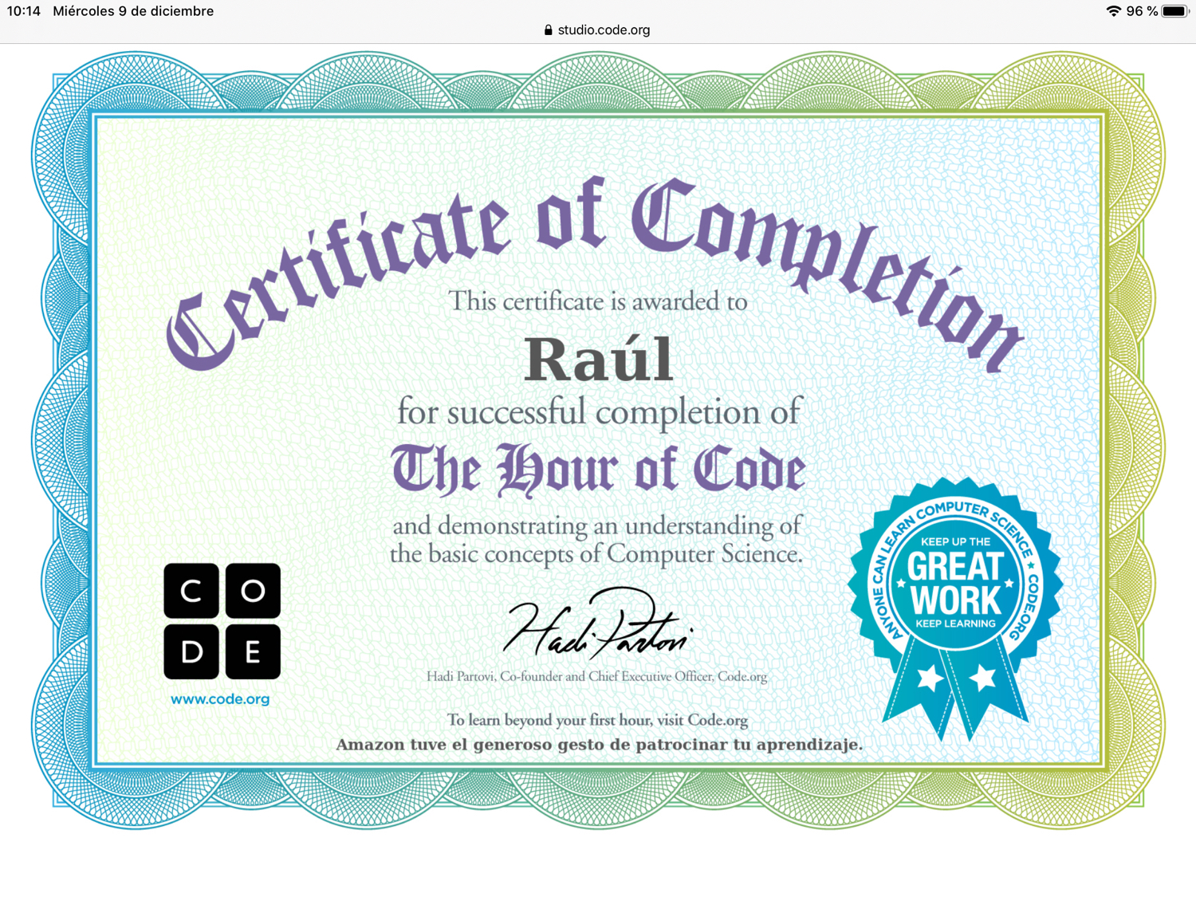Open the www.code.org link

tap(220, 699)
